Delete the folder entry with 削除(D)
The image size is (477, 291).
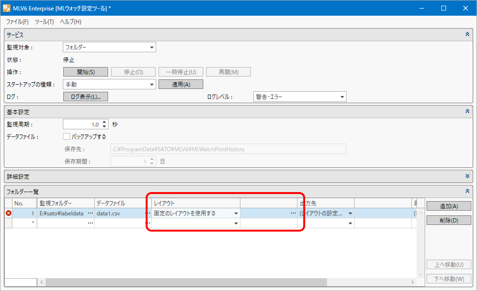(449, 220)
